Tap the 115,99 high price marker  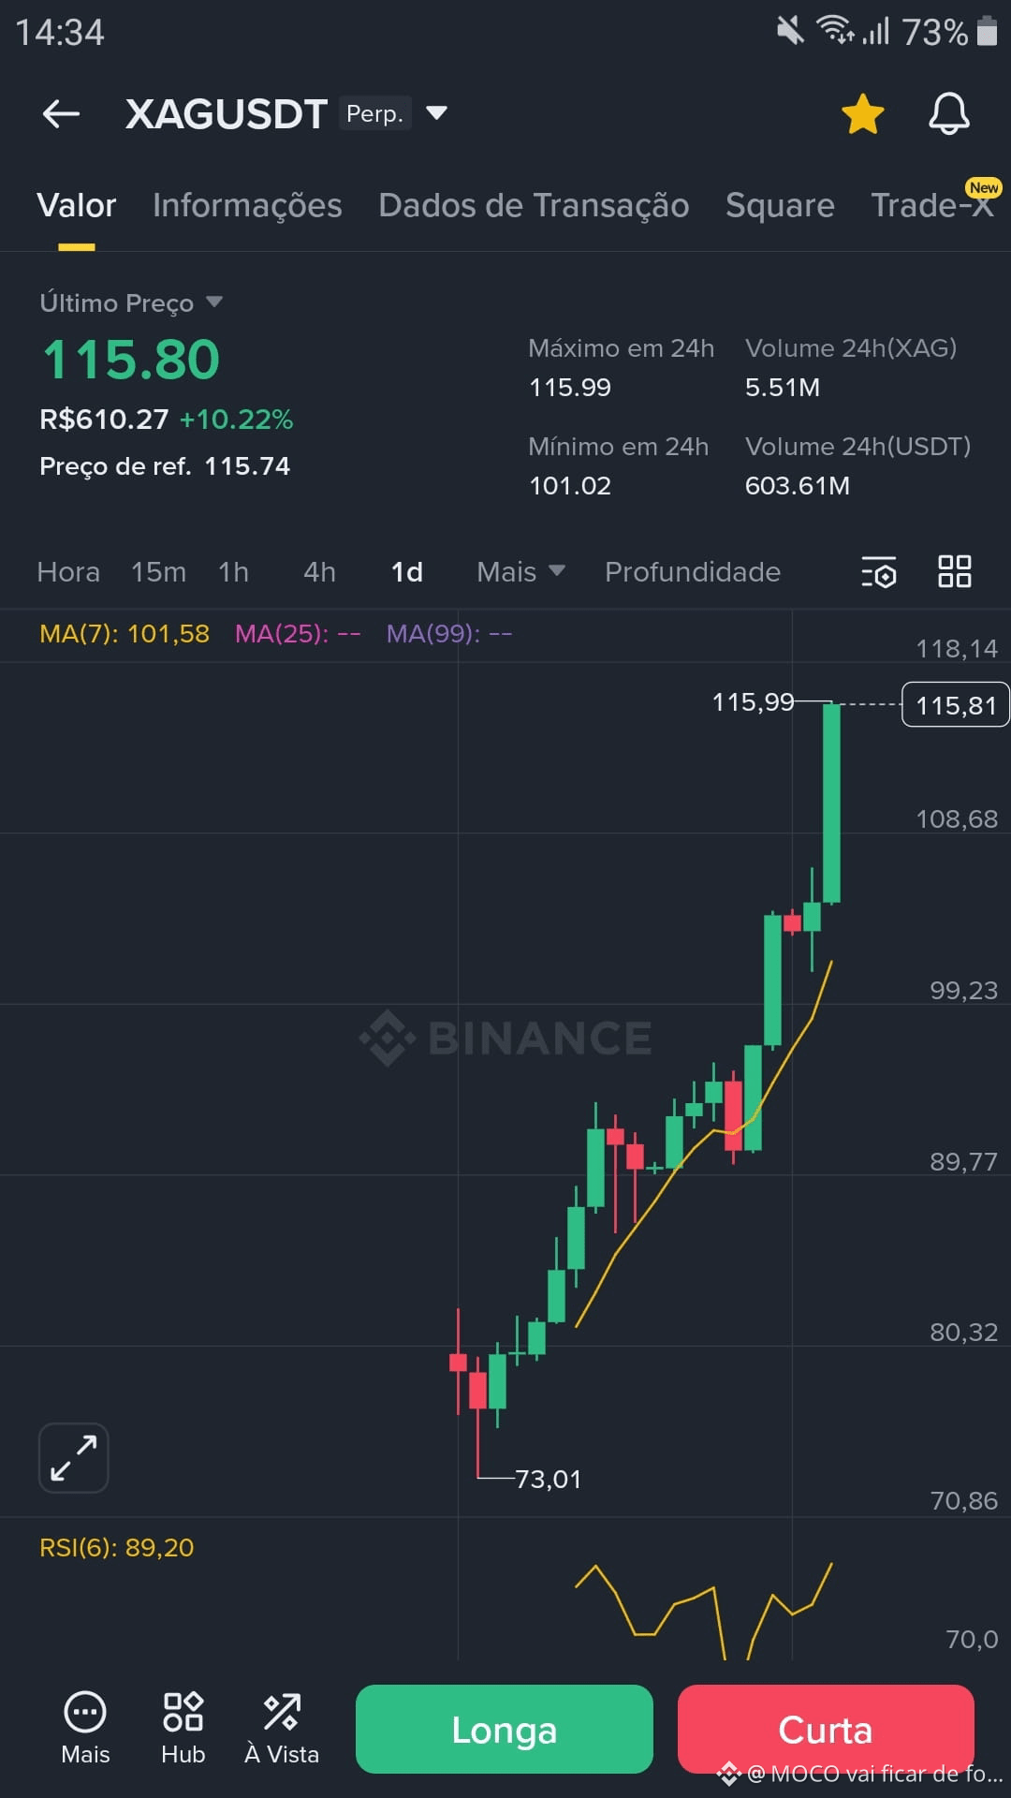point(753,701)
